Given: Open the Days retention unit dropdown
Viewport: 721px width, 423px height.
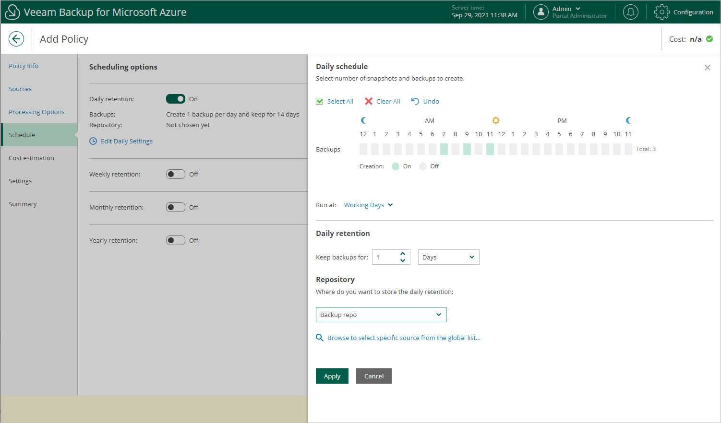Looking at the screenshot, I should click(449, 257).
